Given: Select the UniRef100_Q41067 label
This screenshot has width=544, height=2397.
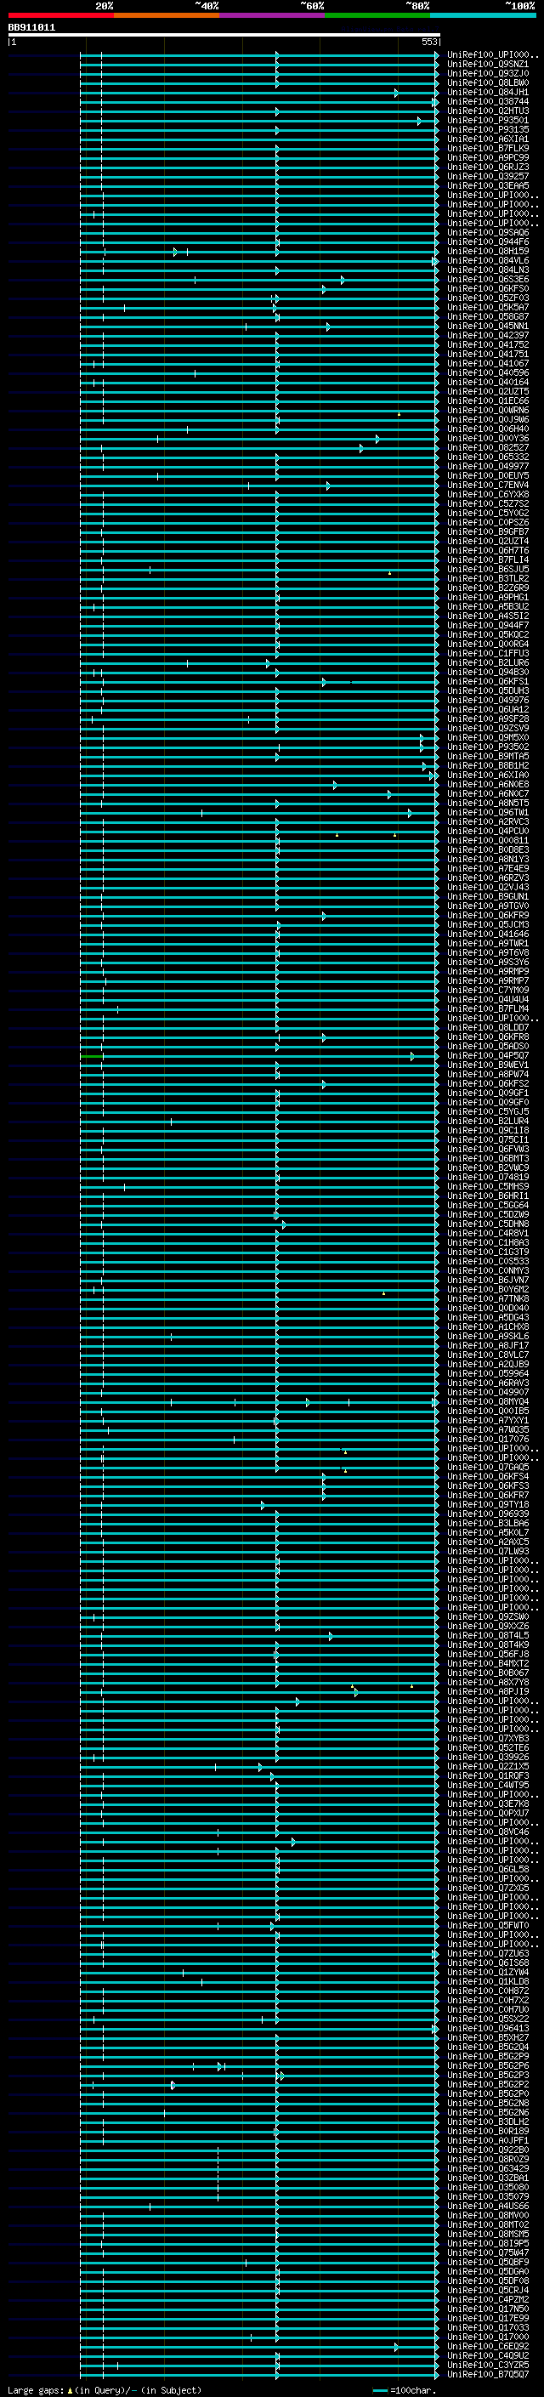Looking at the screenshot, I should (x=488, y=363).
